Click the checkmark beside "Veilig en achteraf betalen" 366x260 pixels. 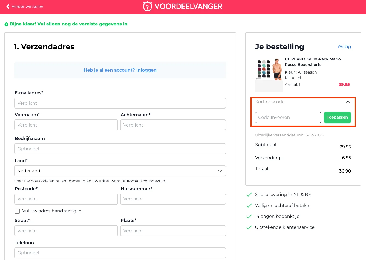(x=249, y=206)
